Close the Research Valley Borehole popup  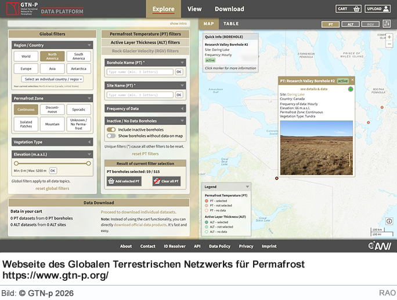[x=352, y=80]
